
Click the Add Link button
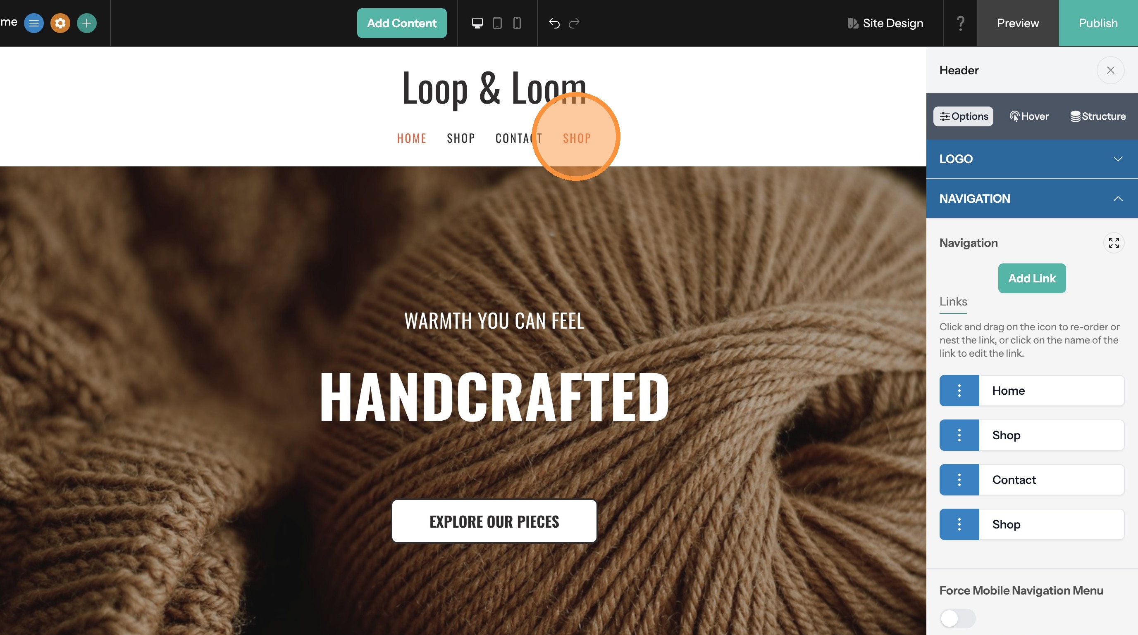[1032, 278]
